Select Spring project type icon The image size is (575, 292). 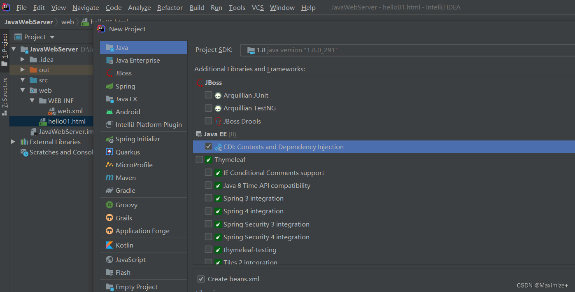(109, 86)
